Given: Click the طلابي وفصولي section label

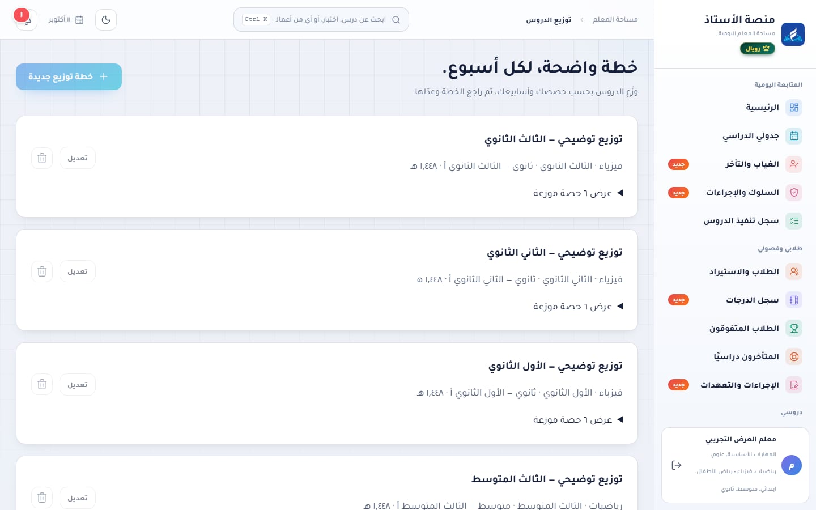Looking at the screenshot, I should tap(780, 249).
